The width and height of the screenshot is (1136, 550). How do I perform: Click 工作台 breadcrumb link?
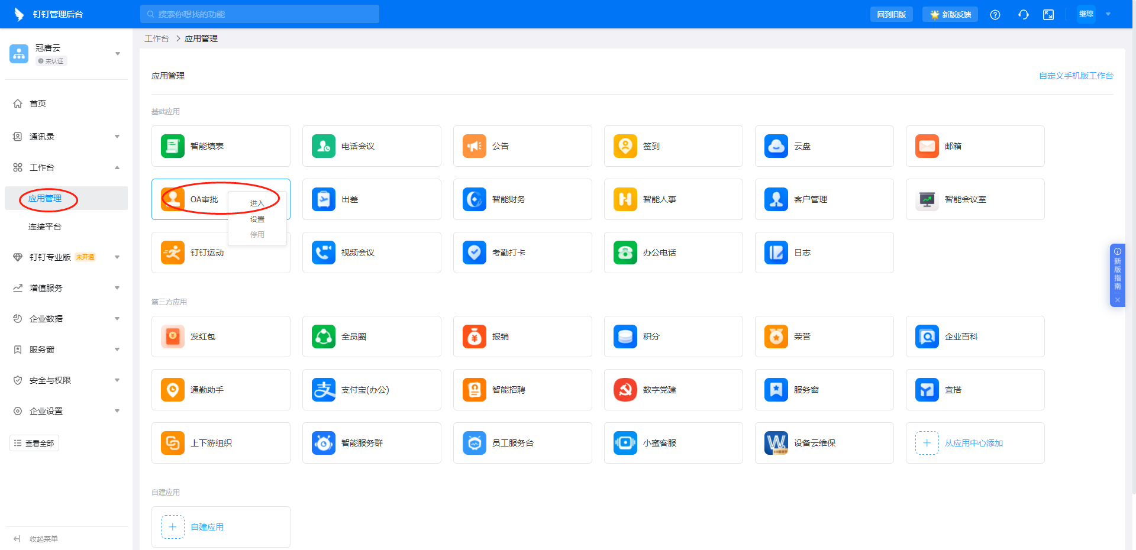pos(157,38)
